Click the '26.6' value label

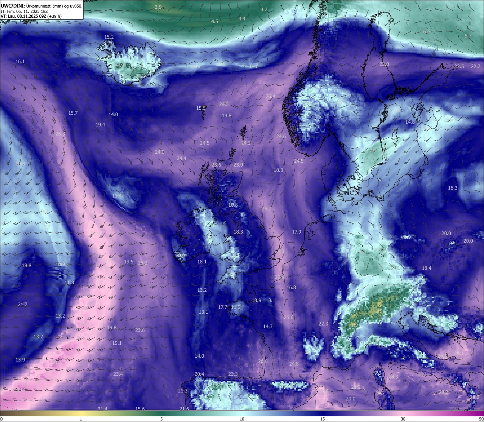[263, 361]
